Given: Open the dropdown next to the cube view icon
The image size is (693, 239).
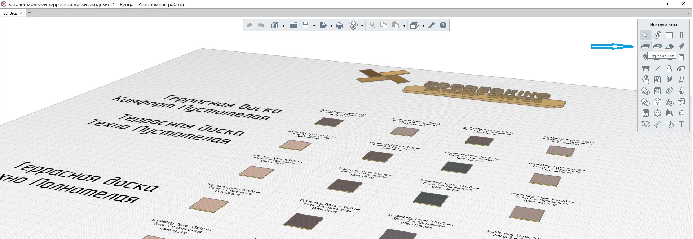Looking at the screenshot, I should point(283,26).
